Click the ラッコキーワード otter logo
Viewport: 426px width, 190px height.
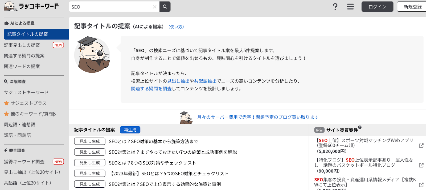tap(31, 6)
